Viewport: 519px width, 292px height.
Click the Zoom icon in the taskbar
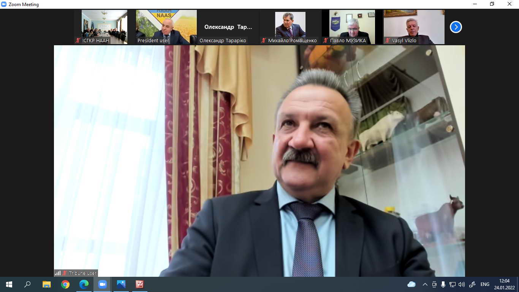click(x=103, y=284)
